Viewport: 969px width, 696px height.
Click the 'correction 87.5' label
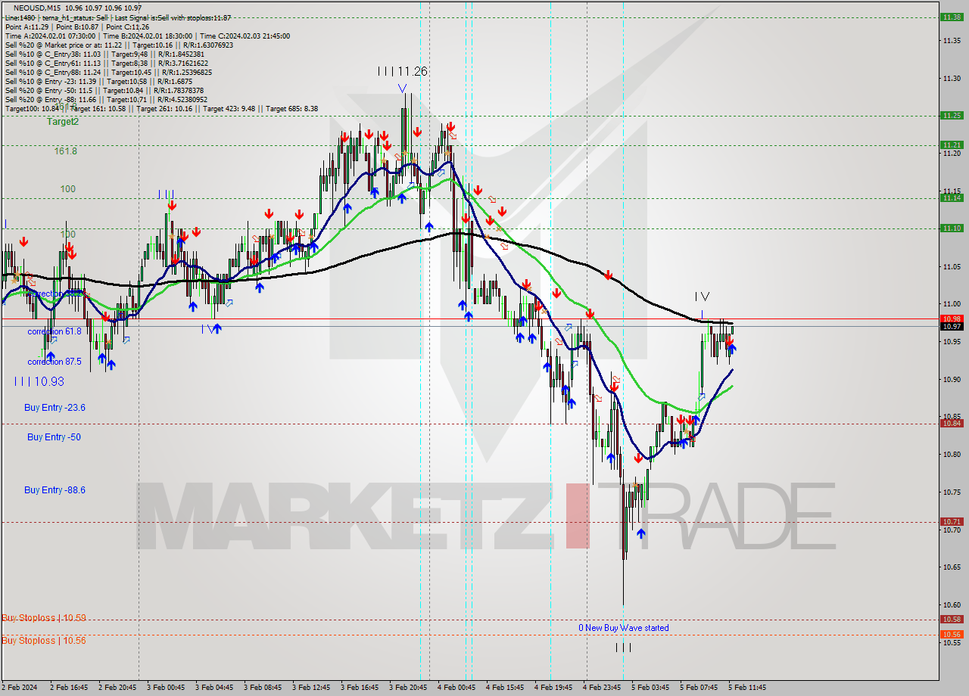(x=55, y=362)
